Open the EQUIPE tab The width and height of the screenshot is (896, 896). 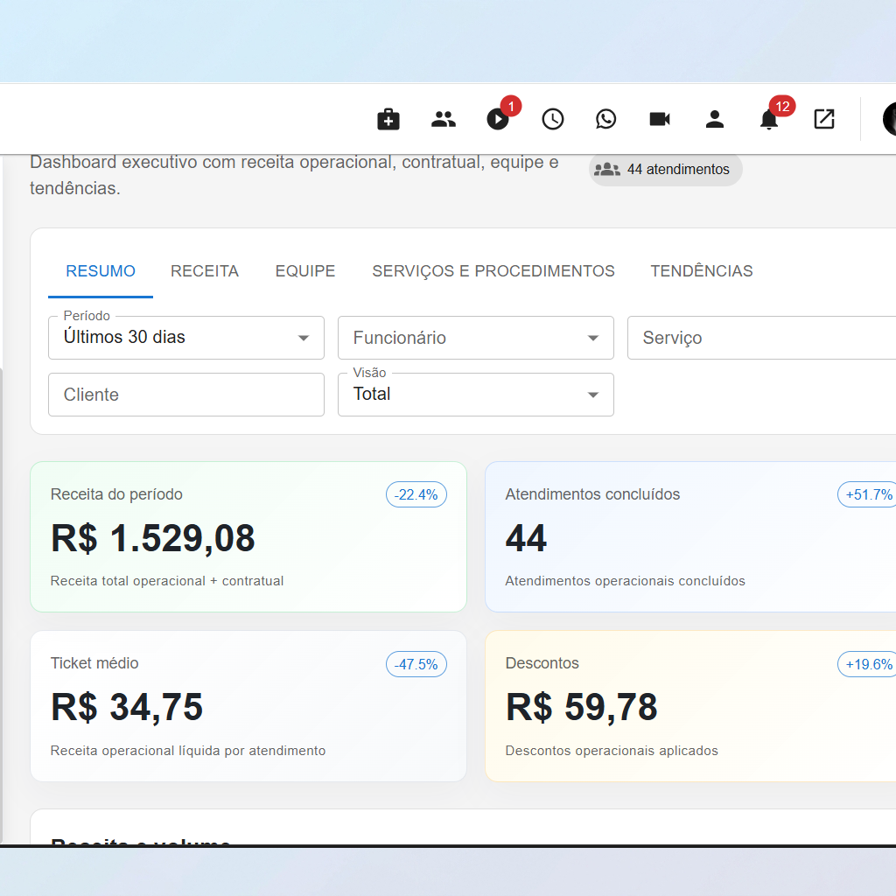[305, 271]
